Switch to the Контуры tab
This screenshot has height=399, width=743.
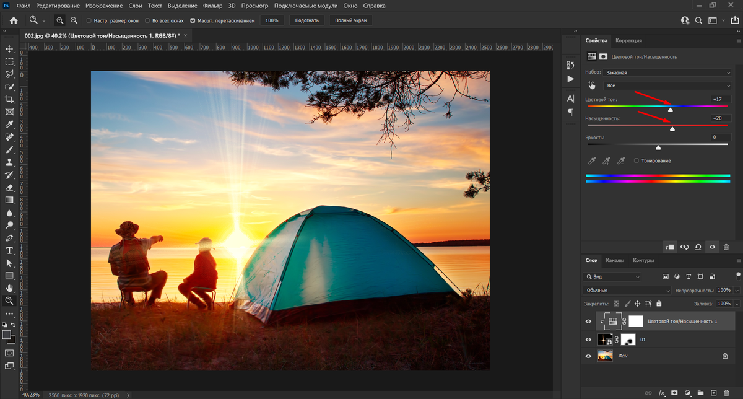point(643,260)
